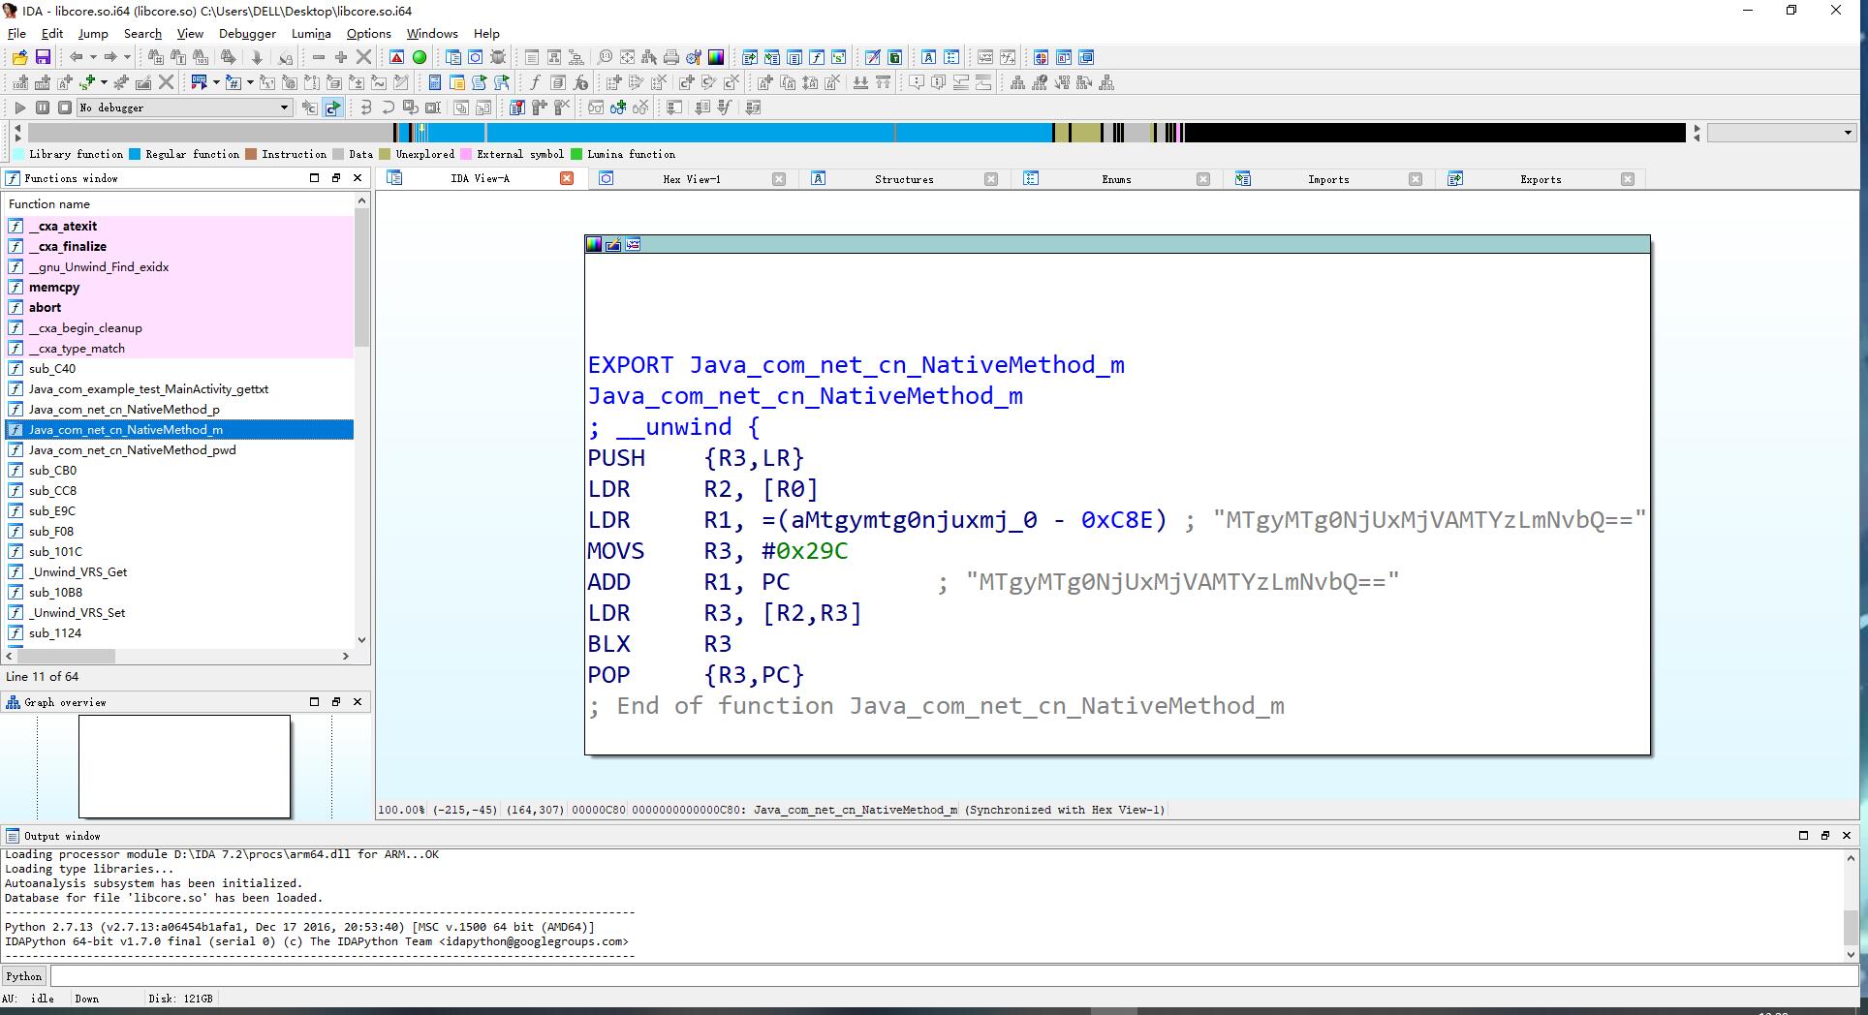Click the function calls hierarchy graph icon
Viewport: 1868px width, 1015px height.
click(x=1040, y=82)
